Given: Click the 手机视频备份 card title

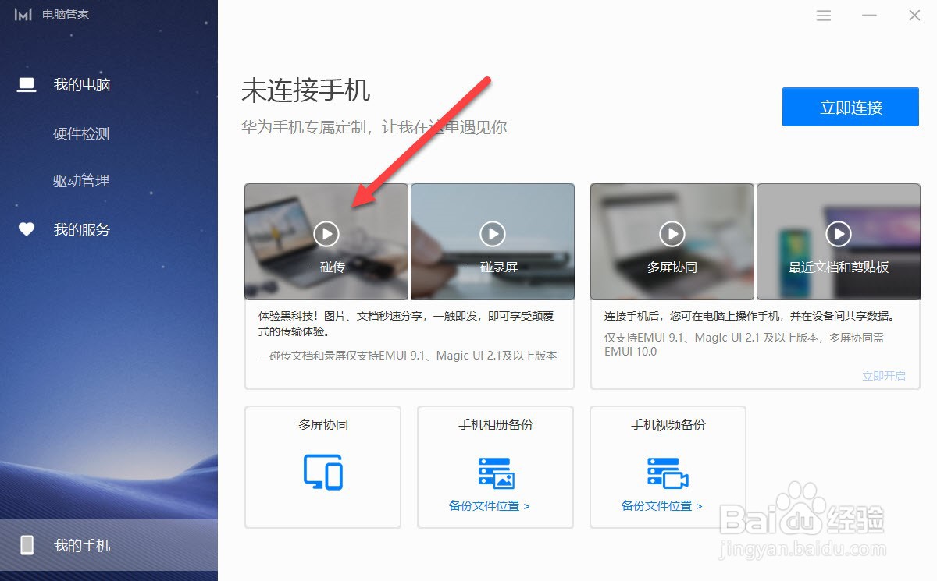Looking at the screenshot, I should 668,425.
